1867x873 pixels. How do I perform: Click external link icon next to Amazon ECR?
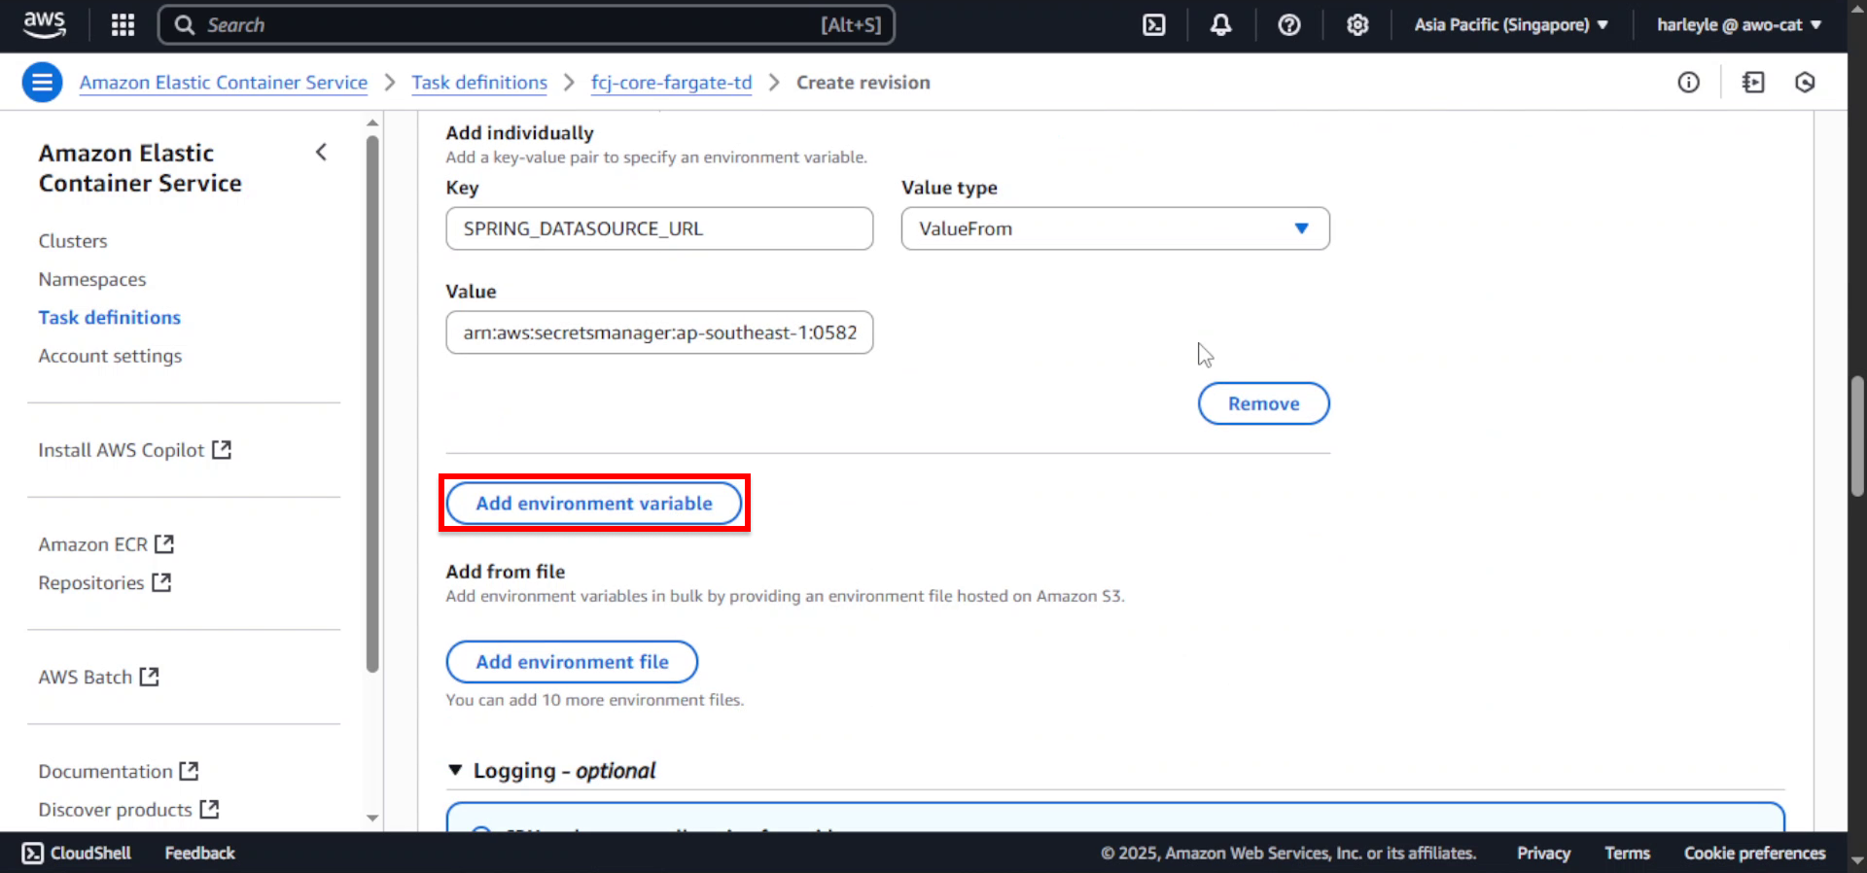[x=164, y=544]
